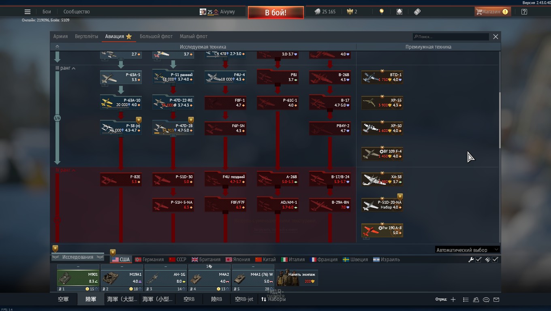
Task: Open the hamburger main menu
Action: [x=28, y=12]
